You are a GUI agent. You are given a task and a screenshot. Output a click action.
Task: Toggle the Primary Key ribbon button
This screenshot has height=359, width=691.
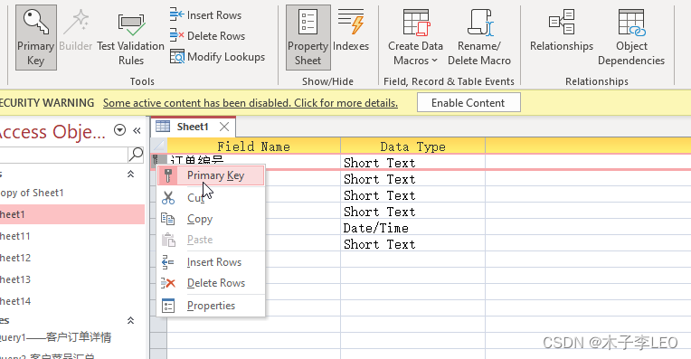35,37
